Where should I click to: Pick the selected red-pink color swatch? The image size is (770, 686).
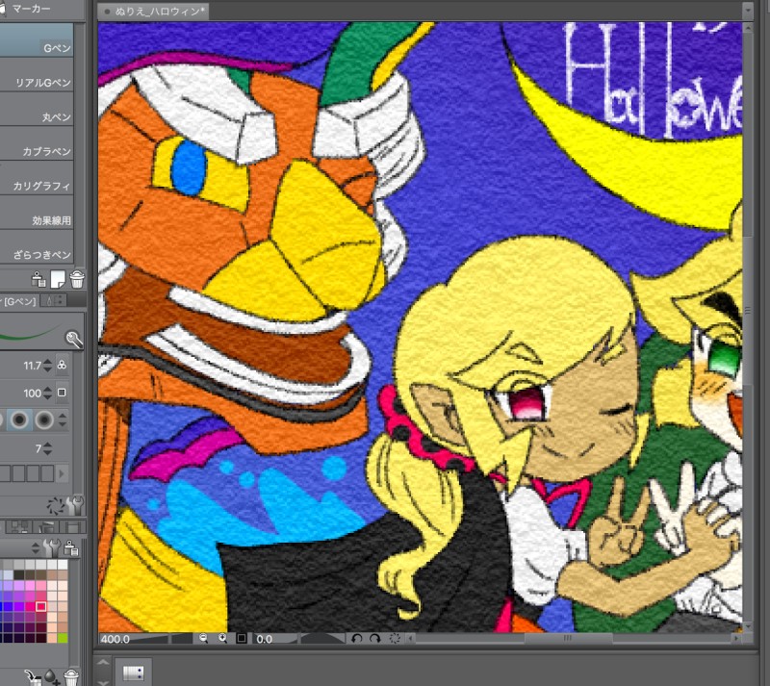click(40, 606)
